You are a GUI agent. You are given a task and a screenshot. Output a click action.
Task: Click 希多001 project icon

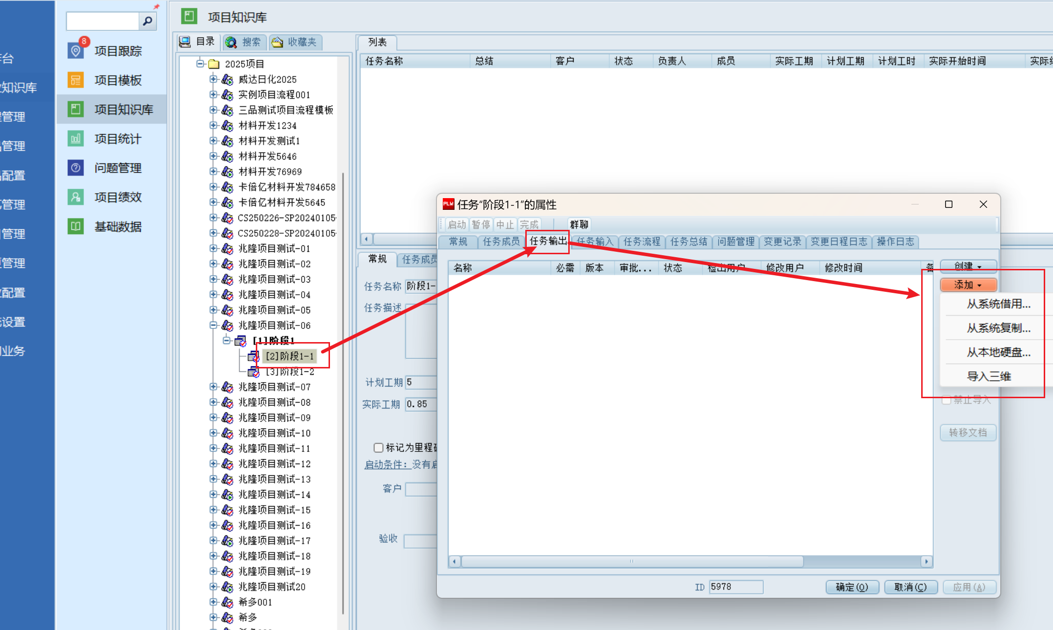[x=227, y=602]
